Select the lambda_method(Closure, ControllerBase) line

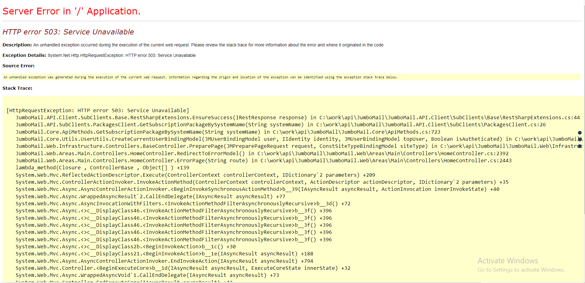102,167
